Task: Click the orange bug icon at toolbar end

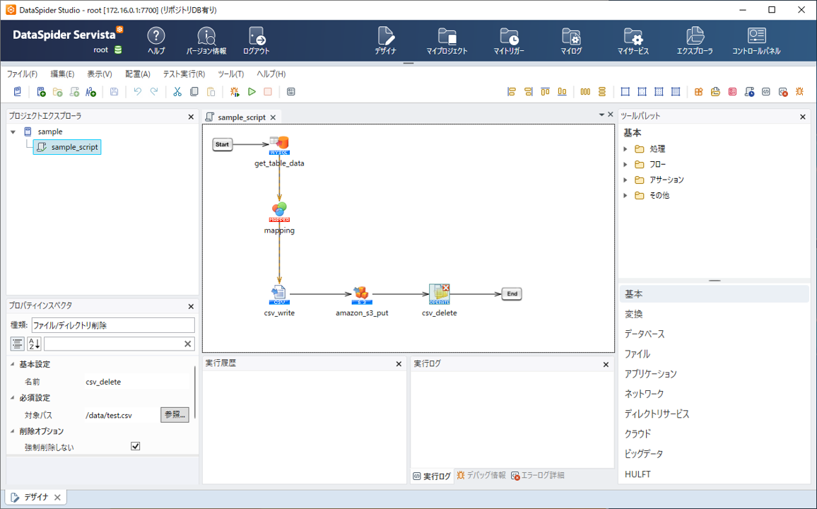Action: point(799,92)
